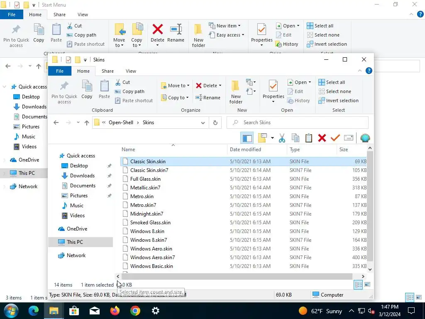Refresh the Skins folder view
This screenshot has width=425, height=319.
pos(215,123)
